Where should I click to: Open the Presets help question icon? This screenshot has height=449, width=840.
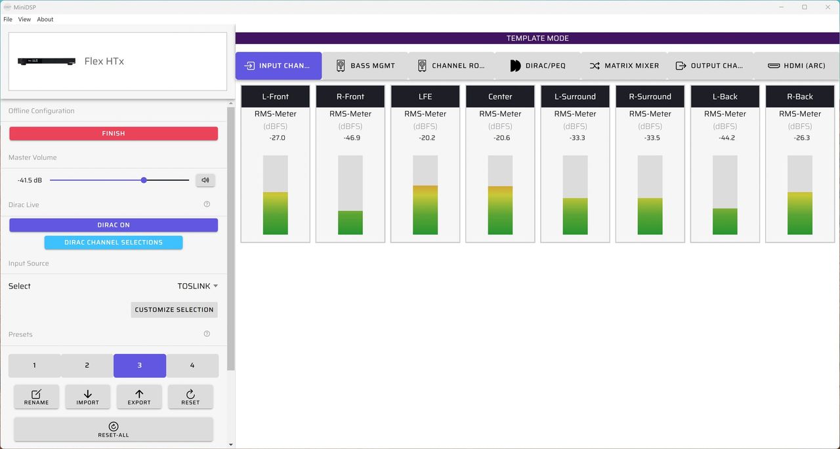pyautogui.click(x=207, y=334)
